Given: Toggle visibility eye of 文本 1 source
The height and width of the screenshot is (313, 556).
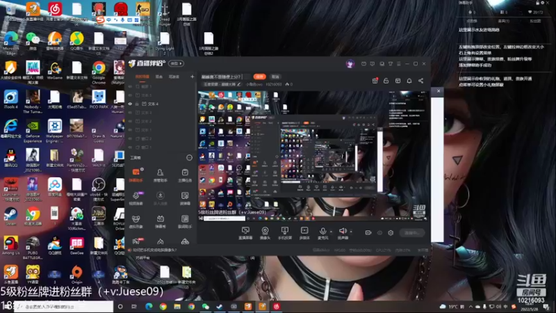Looking at the screenshot, I should click(x=130, y=130).
